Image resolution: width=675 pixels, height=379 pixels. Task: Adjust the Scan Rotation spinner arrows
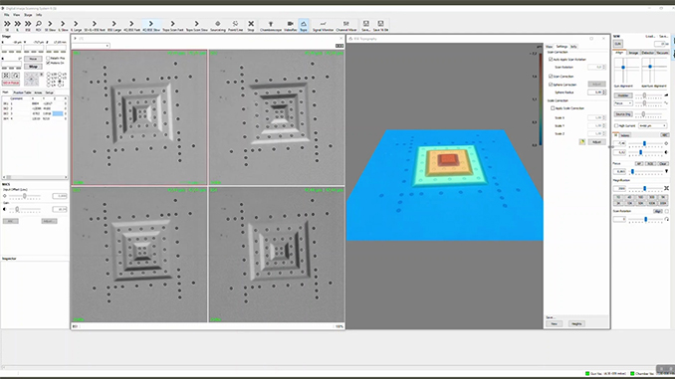(x=604, y=67)
